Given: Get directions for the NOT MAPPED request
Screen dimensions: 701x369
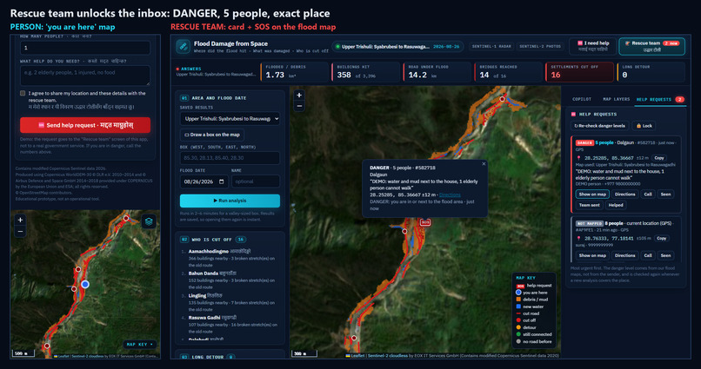Looking at the screenshot, I should [624, 255].
